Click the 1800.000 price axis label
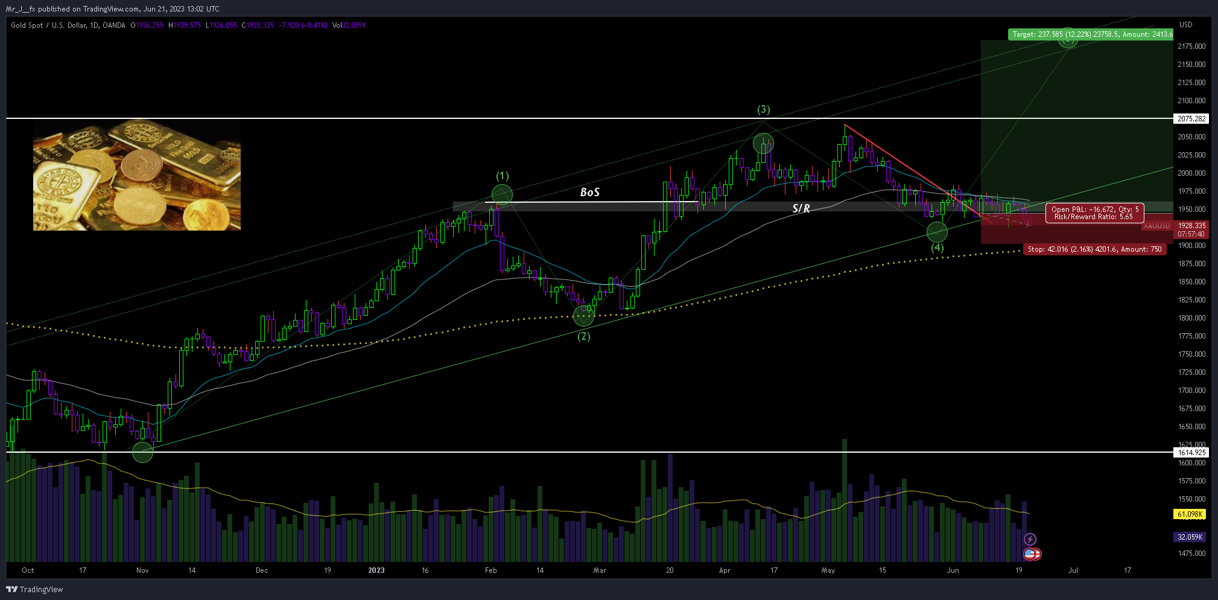The height and width of the screenshot is (600, 1218). (1191, 318)
